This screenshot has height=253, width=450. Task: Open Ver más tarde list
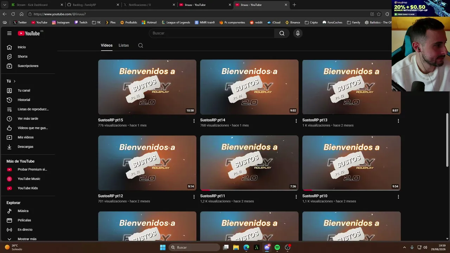click(x=28, y=118)
